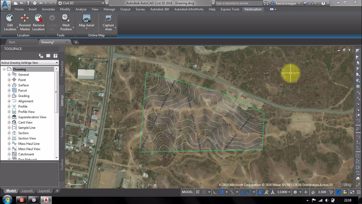The height and width of the screenshot is (204, 362).
Task: Toggle 2D object snap square icon
Action: [x=249, y=192]
